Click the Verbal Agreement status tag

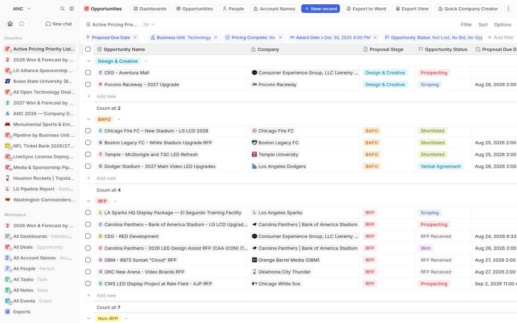coord(440,166)
